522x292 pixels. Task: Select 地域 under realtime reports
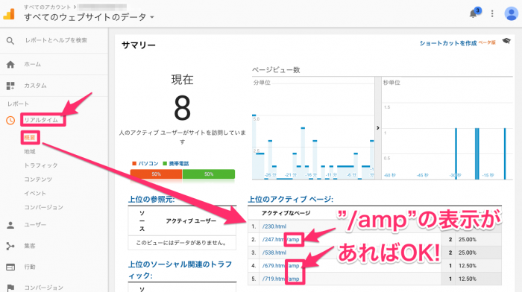coord(30,152)
